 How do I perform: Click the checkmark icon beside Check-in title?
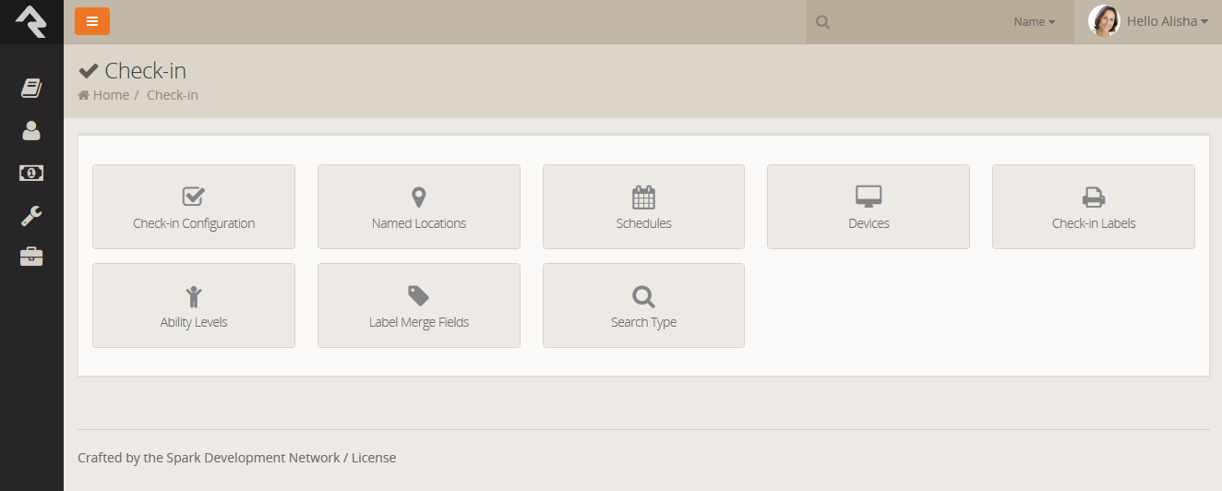coord(89,70)
